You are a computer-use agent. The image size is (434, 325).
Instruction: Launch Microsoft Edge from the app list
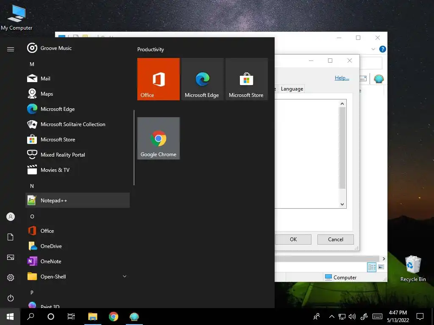pyautogui.click(x=78, y=109)
